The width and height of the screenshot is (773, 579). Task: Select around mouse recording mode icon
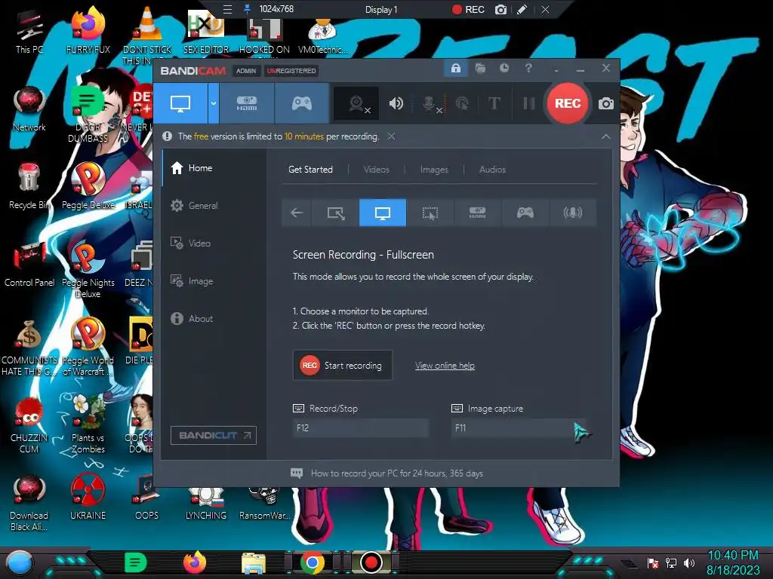click(430, 213)
